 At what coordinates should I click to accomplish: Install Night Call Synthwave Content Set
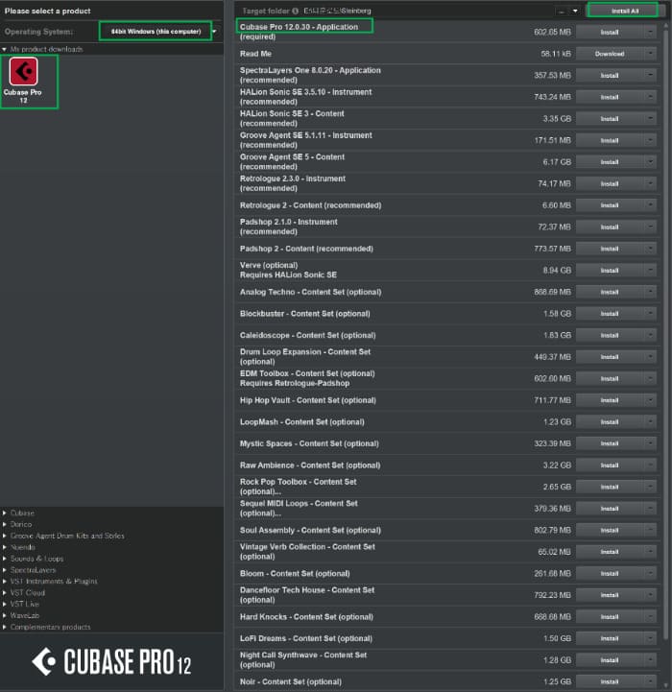610,659
